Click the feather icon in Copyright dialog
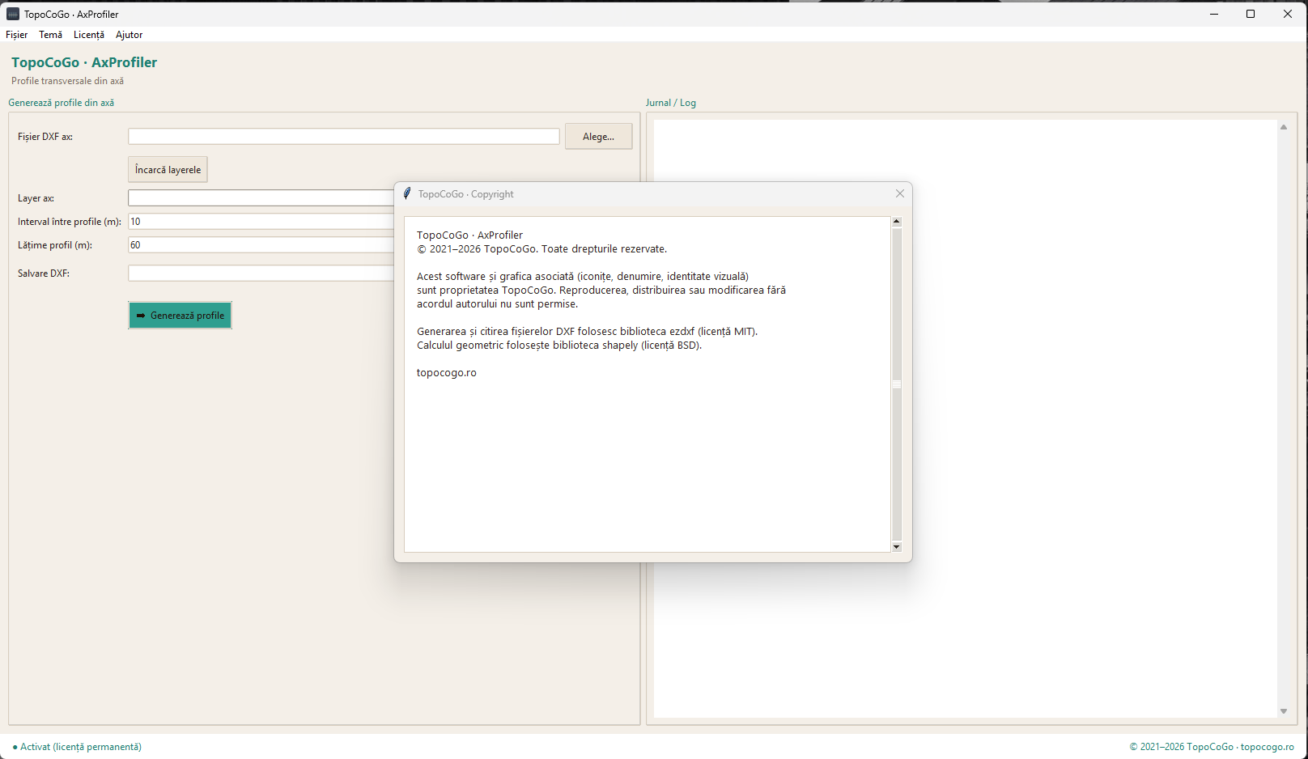The image size is (1308, 759). click(x=407, y=193)
